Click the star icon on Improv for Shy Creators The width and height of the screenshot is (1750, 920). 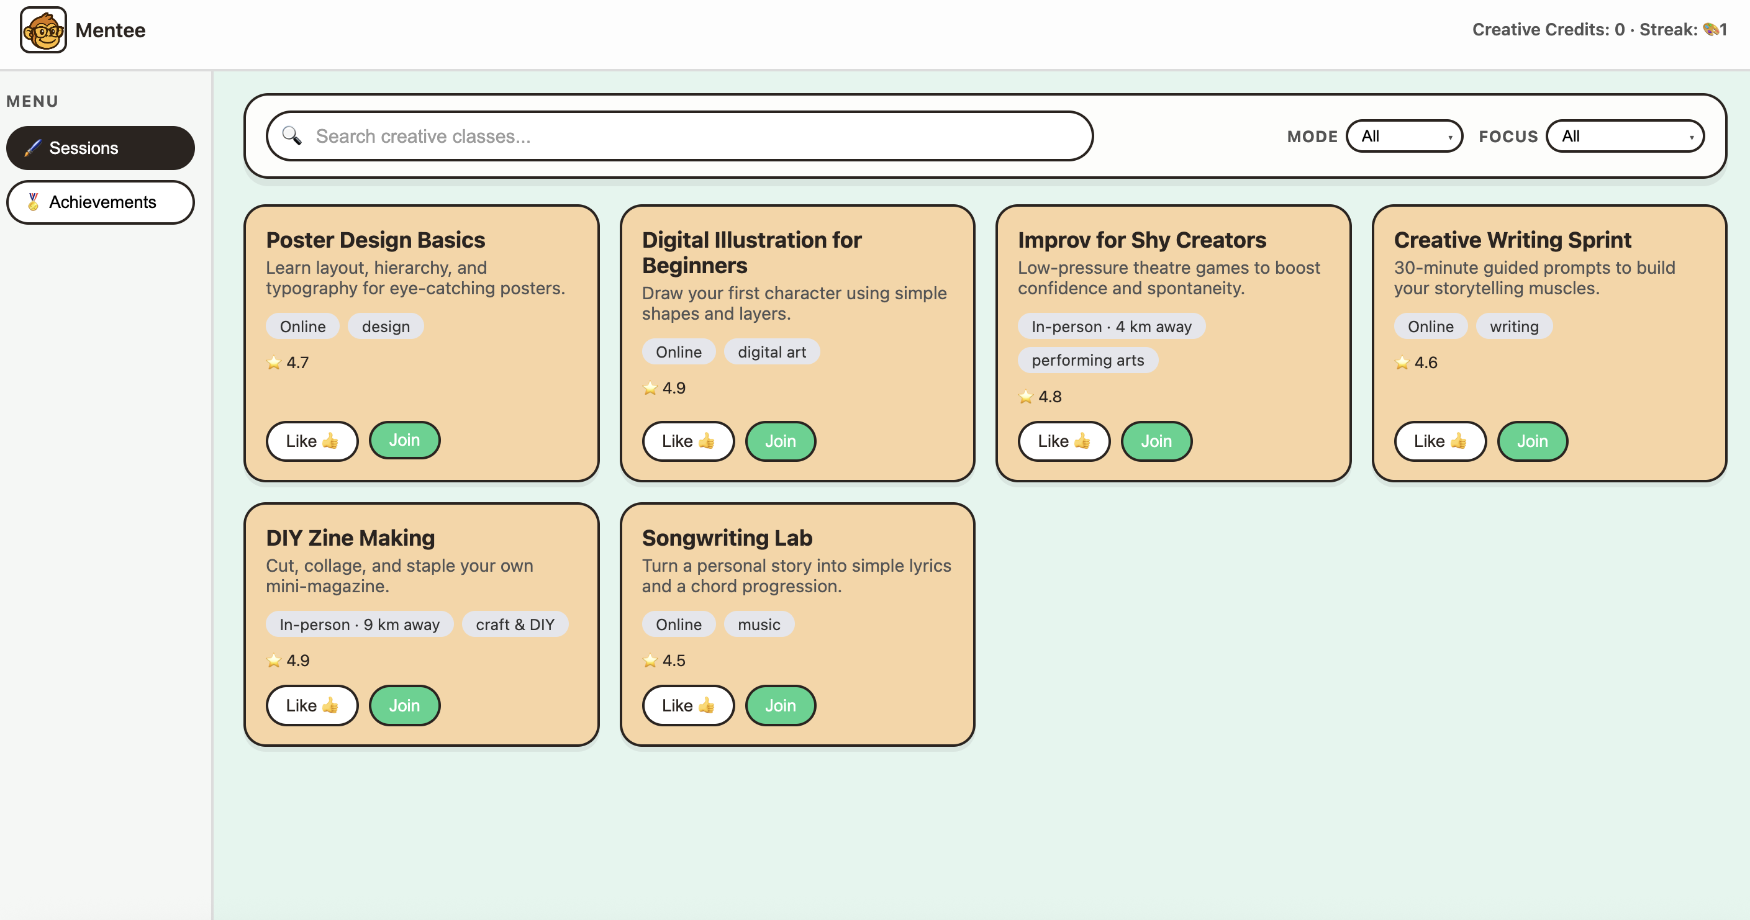tap(1025, 397)
